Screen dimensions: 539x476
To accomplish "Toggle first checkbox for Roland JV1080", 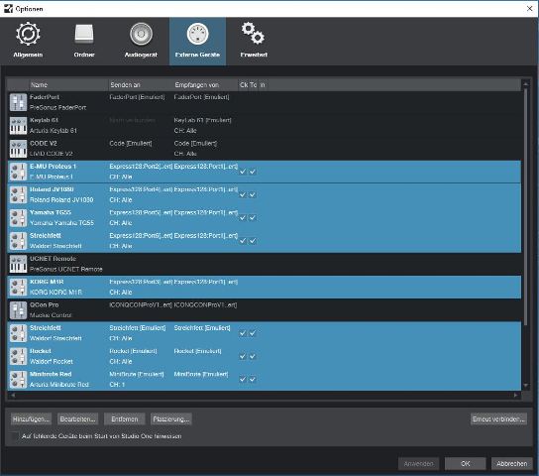I will click(x=243, y=194).
